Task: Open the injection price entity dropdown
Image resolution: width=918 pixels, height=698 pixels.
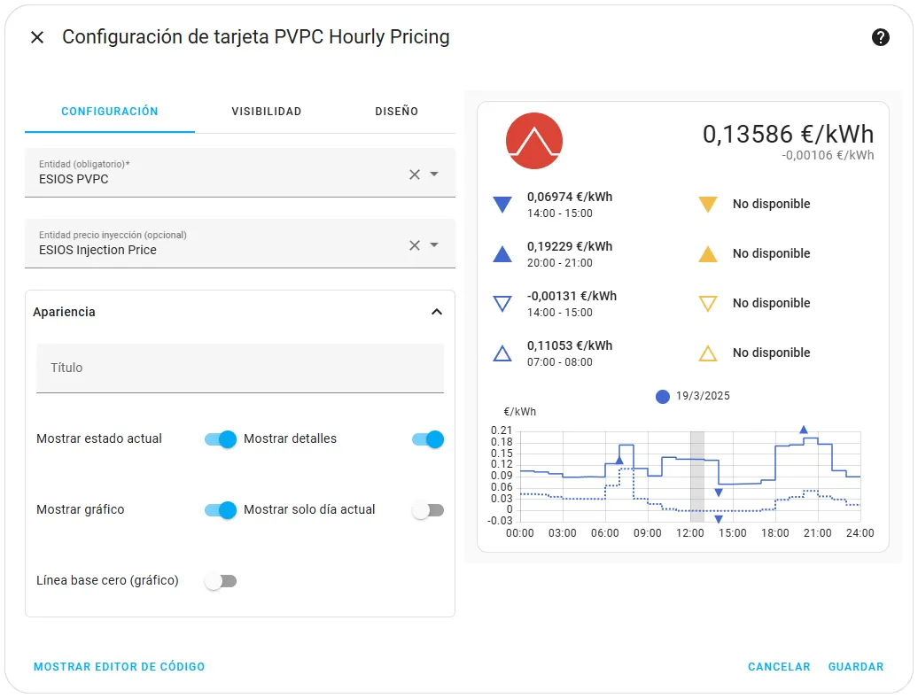Action: pos(434,244)
